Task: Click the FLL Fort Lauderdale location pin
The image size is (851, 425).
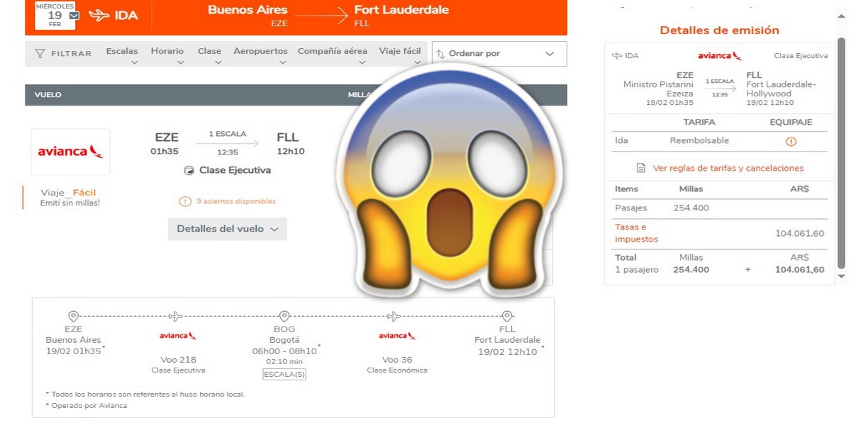Action: coord(507,316)
